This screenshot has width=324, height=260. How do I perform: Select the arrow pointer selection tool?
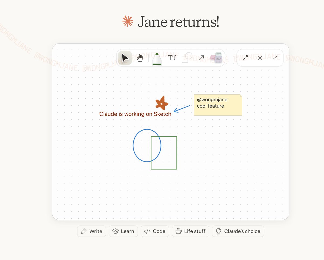point(125,58)
